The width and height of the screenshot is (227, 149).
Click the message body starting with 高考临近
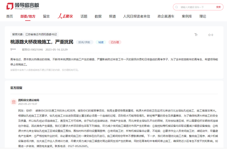coord(114,62)
